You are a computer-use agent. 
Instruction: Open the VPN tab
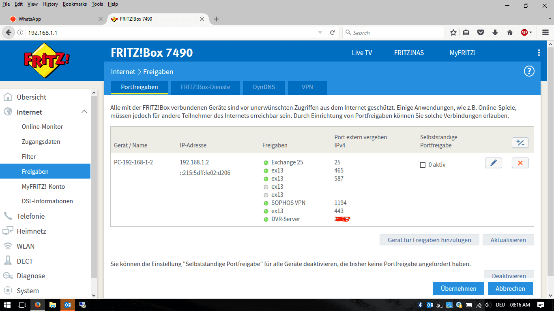tap(307, 87)
